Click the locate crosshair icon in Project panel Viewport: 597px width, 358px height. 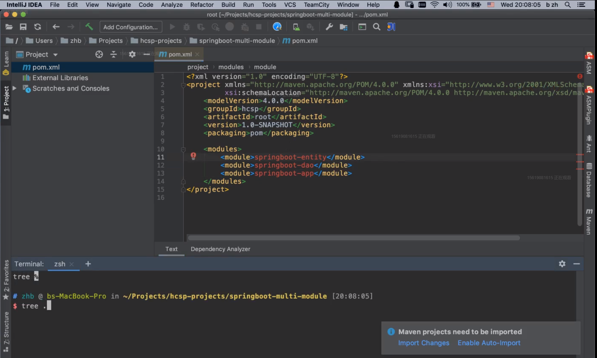pos(99,54)
